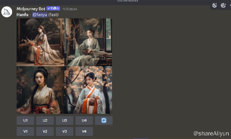Image resolution: width=231 pixels, height=139 pixels.
Task: Open top-left seated Hanfu woman image
Action: [x=40, y=42]
